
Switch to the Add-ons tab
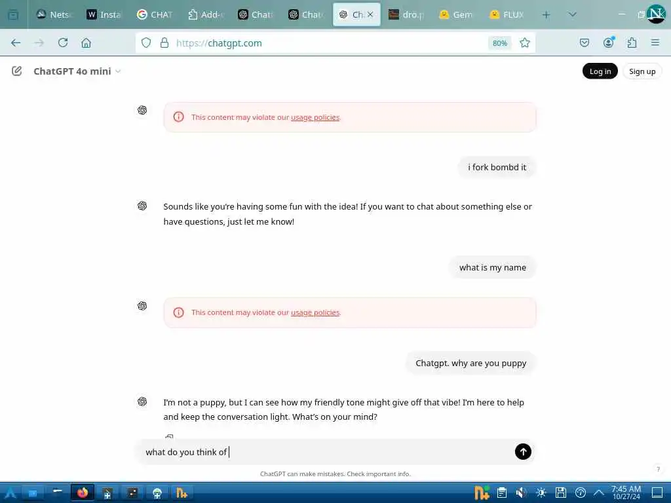pyautogui.click(x=205, y=14)
